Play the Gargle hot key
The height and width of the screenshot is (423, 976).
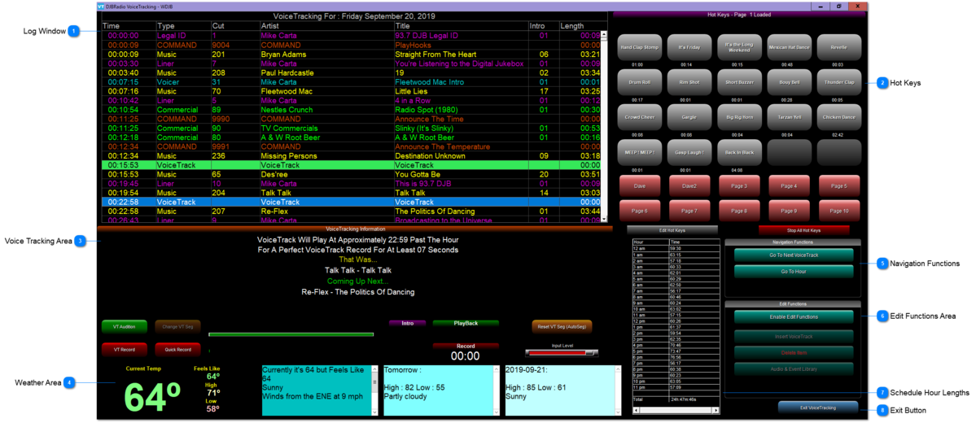(689, 117)
